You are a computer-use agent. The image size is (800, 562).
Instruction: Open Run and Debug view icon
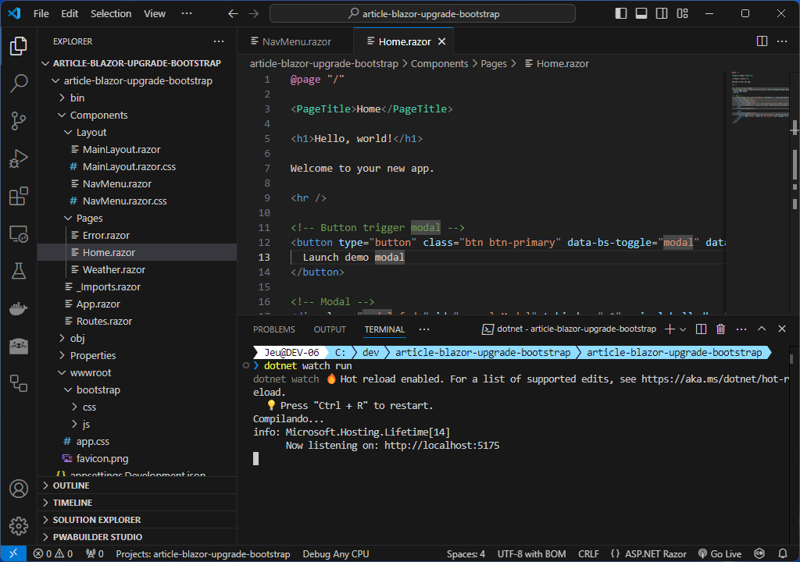coord(19,158)
